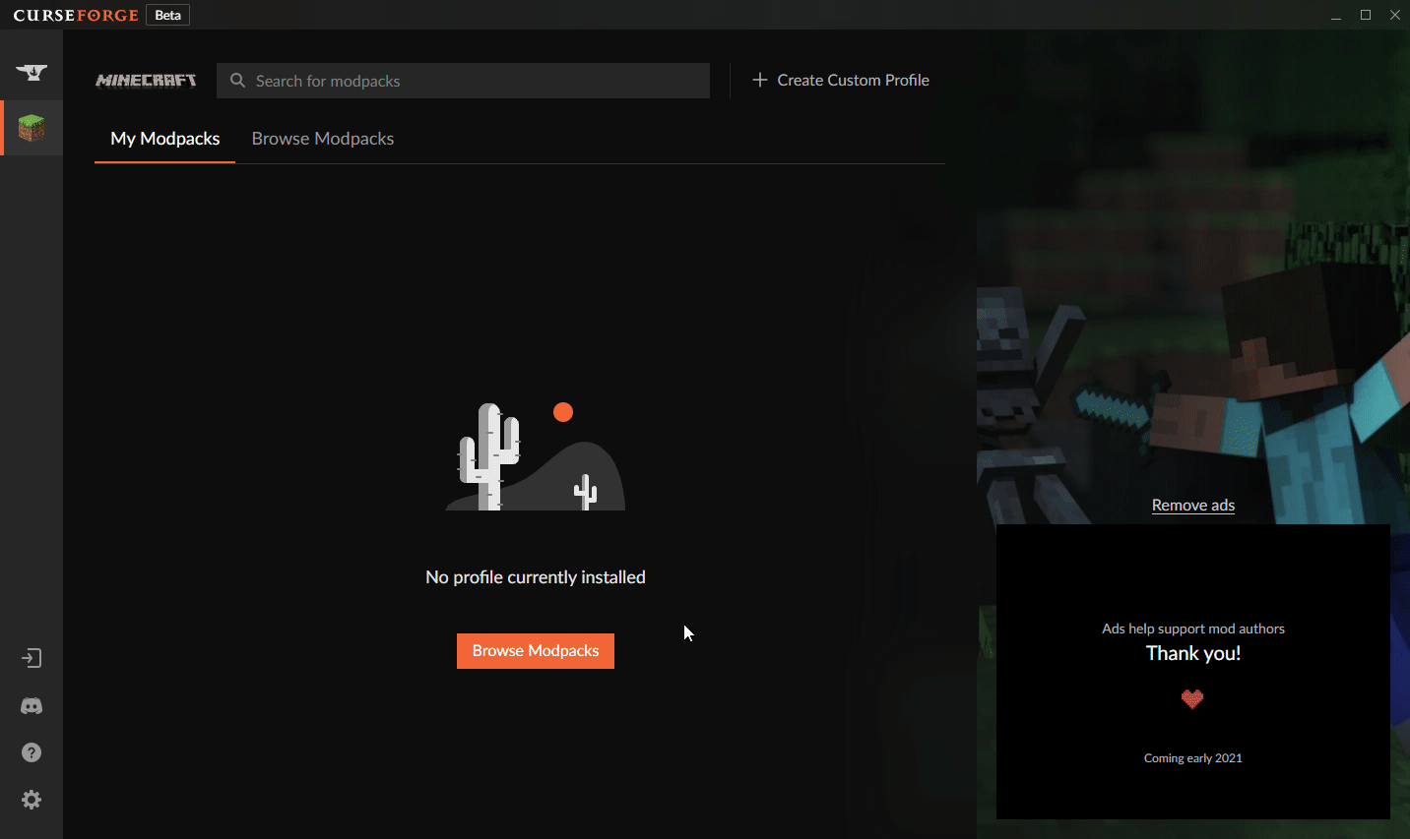Screen dimensions: 1410x839
Task: Click the Minecraft logo in header
Action: [146, 81]
